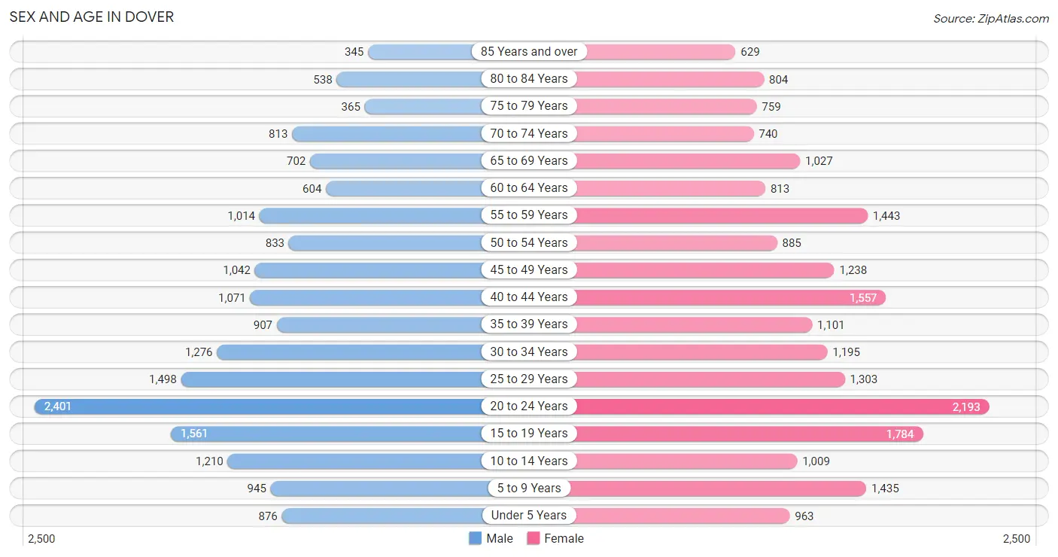This screenshot has width=1058, height=557.
Task: Select the 15 to 19 Years male bar
Action: coord(326,434)
